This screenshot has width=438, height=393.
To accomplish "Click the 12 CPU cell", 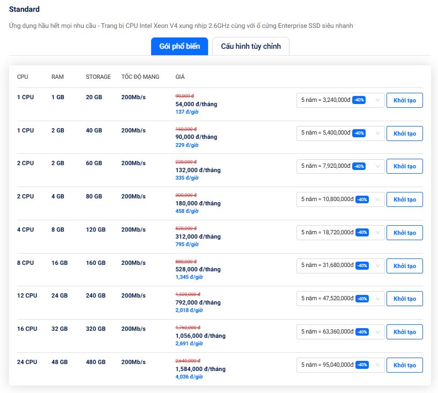I will pos(27,295).
